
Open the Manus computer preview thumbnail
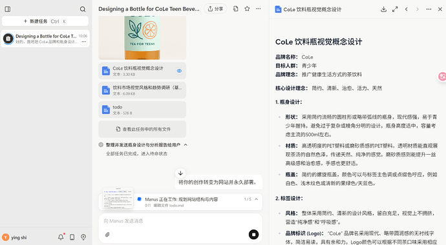[118, 198]
